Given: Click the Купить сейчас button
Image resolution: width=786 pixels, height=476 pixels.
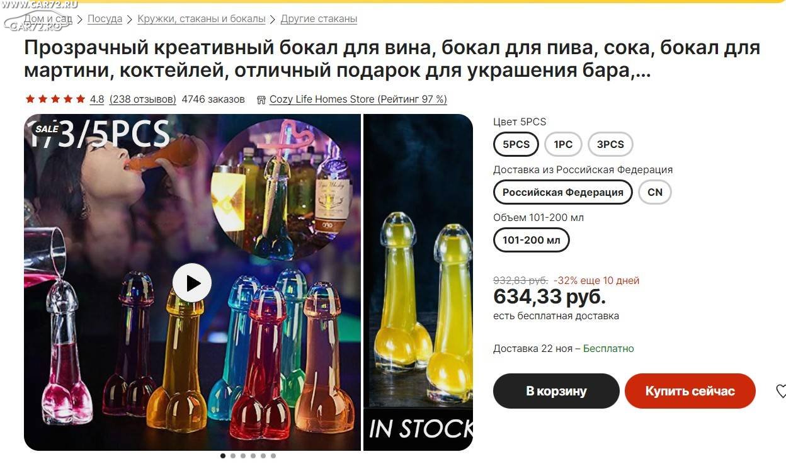Looking at the screenshot, I should tap(690, 391).
